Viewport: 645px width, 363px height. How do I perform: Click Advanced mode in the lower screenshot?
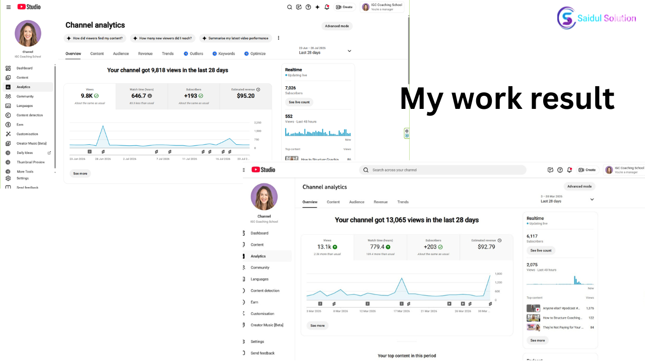point(579,187)
